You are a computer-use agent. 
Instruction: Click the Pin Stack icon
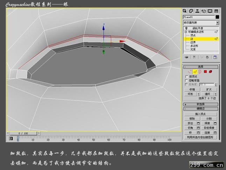186,57
